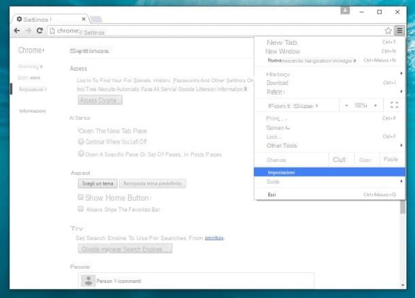Choose Print from the Chrome menu
Viewport: 415px width, 298px height.
point(329,118)
